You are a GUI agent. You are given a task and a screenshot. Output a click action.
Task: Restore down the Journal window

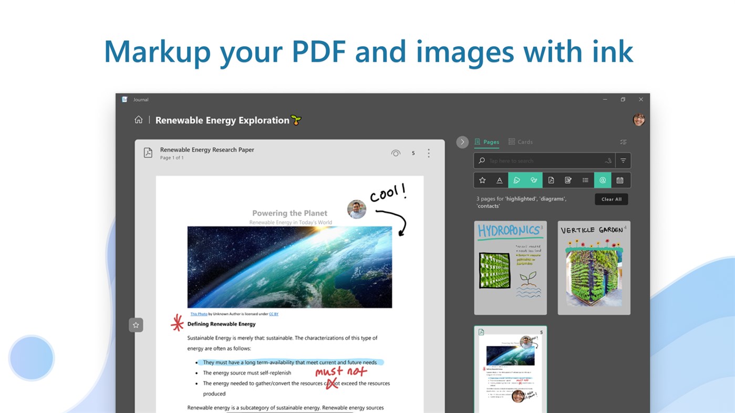(623, 99)
